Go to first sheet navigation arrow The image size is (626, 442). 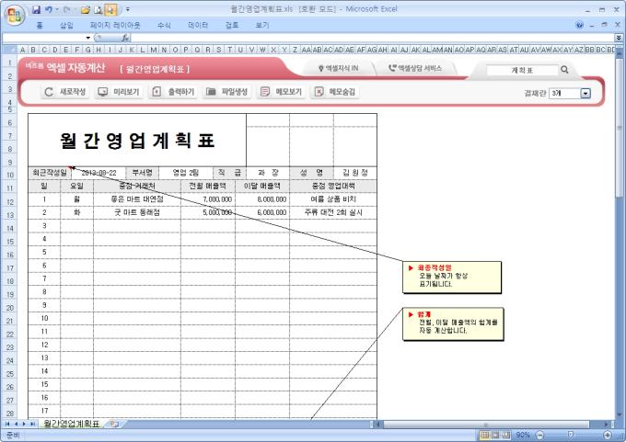pos(7,424)
